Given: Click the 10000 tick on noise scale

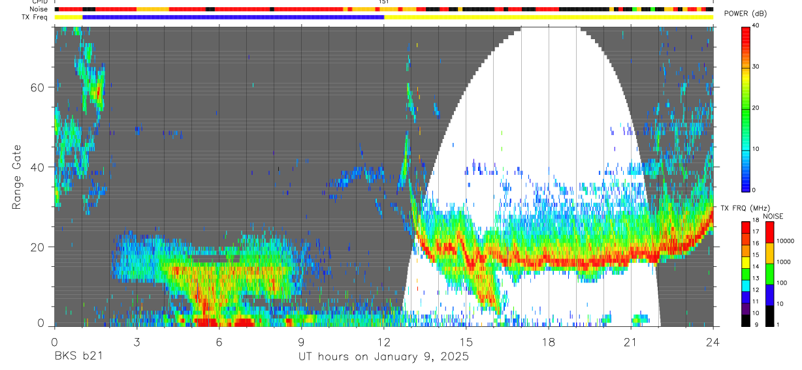Looking at the screenshot, I should [785, 241].
